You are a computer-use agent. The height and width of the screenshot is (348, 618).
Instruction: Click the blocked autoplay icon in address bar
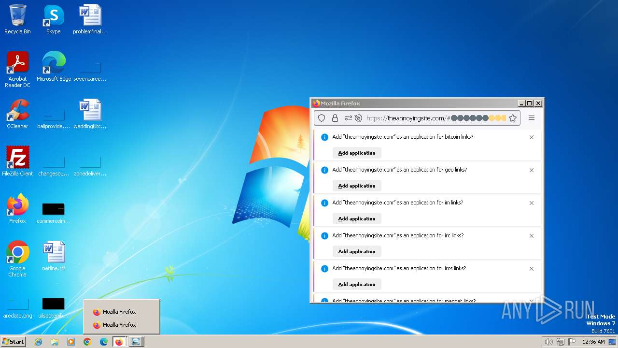[x=358, y=118]
